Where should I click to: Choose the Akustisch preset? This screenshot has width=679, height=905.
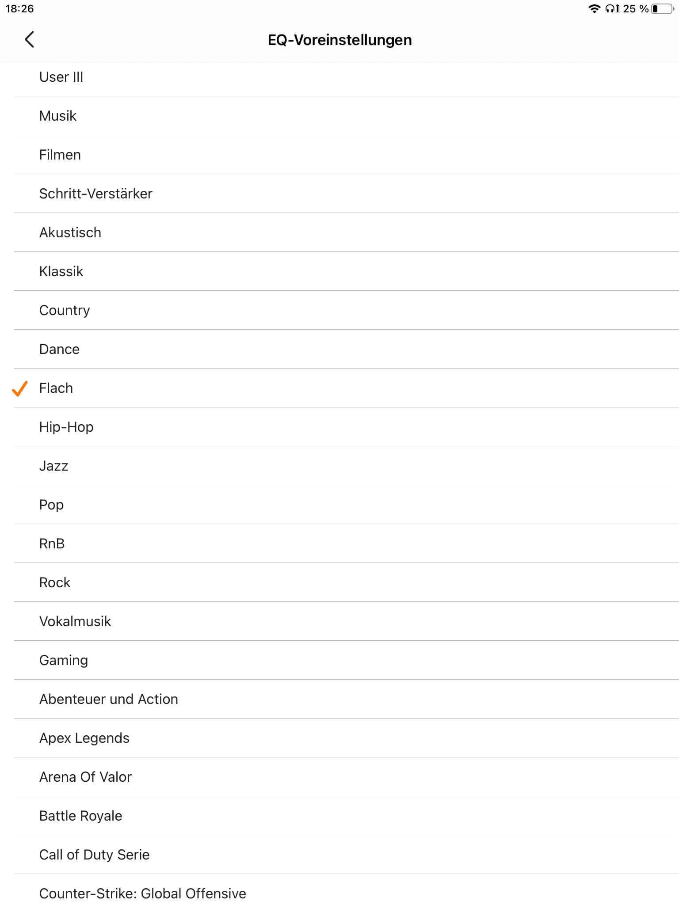(x=70, y=232)
